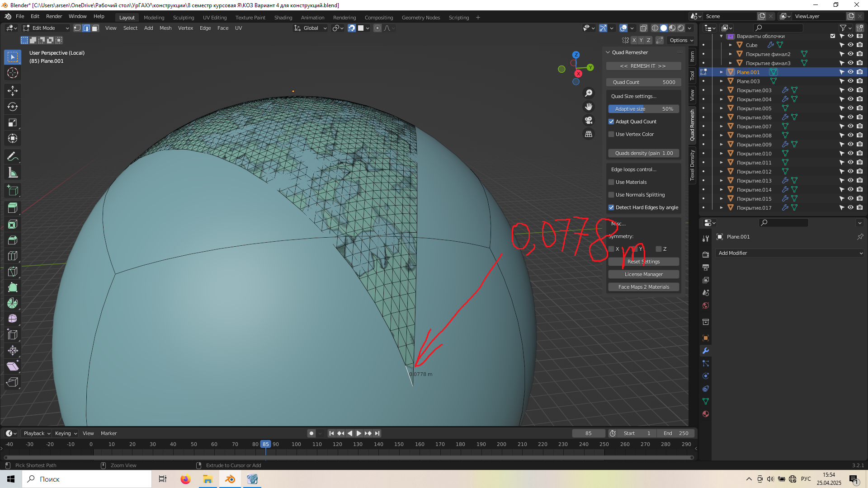
Task: Enable Use Vertex Color checkbox
Action: tap(611, 134)
